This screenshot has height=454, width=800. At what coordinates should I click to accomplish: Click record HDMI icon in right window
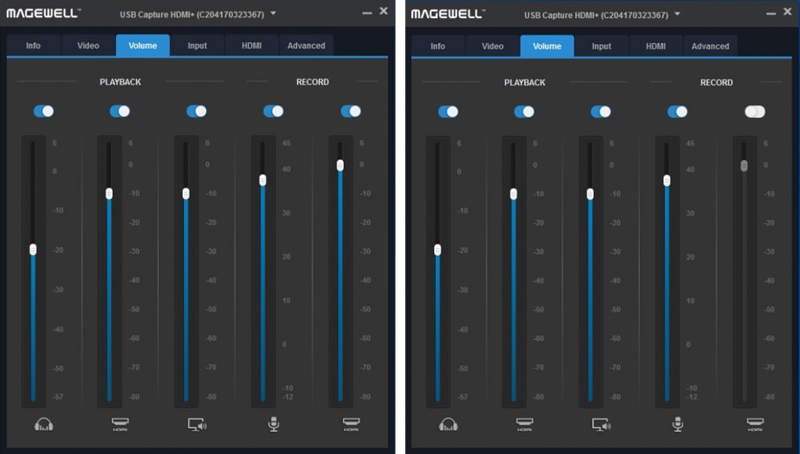(755, 424)
